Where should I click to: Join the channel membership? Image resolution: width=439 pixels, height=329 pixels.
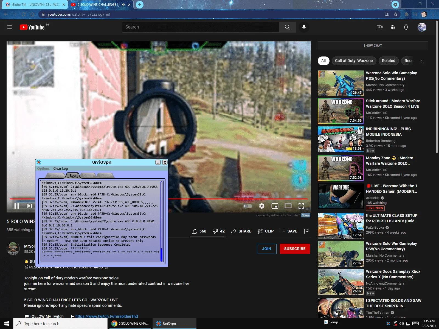point(266,249)
